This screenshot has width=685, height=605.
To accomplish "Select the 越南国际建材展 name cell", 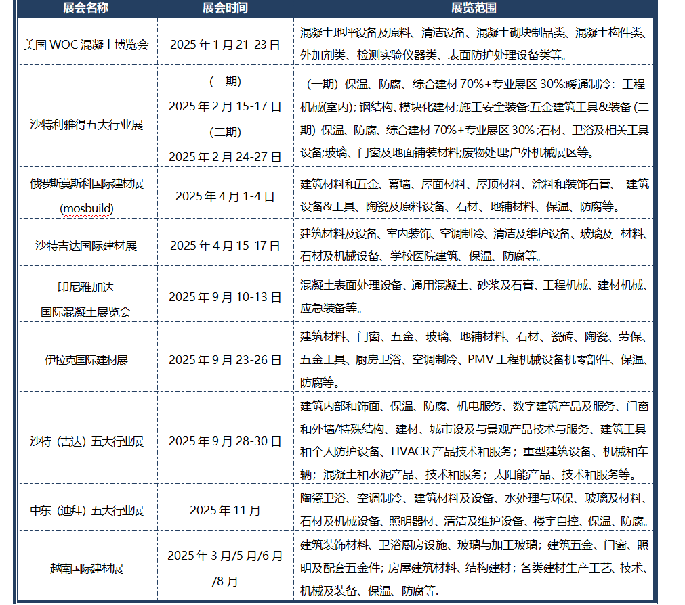I will [x=86, y=568].
